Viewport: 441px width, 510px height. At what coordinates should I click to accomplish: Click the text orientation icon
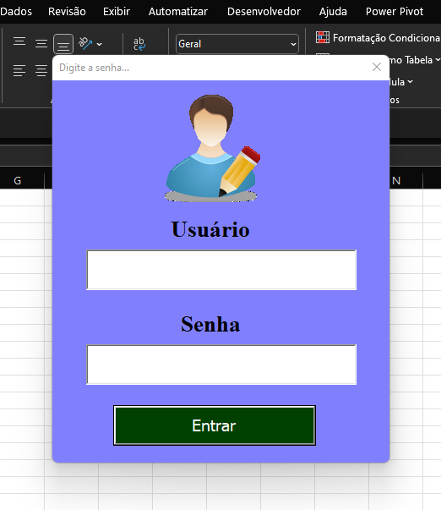(85, 43)
